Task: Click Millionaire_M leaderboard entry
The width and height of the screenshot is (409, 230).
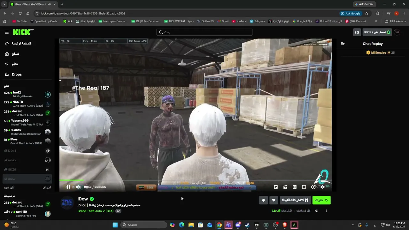Action: [380, 53]
